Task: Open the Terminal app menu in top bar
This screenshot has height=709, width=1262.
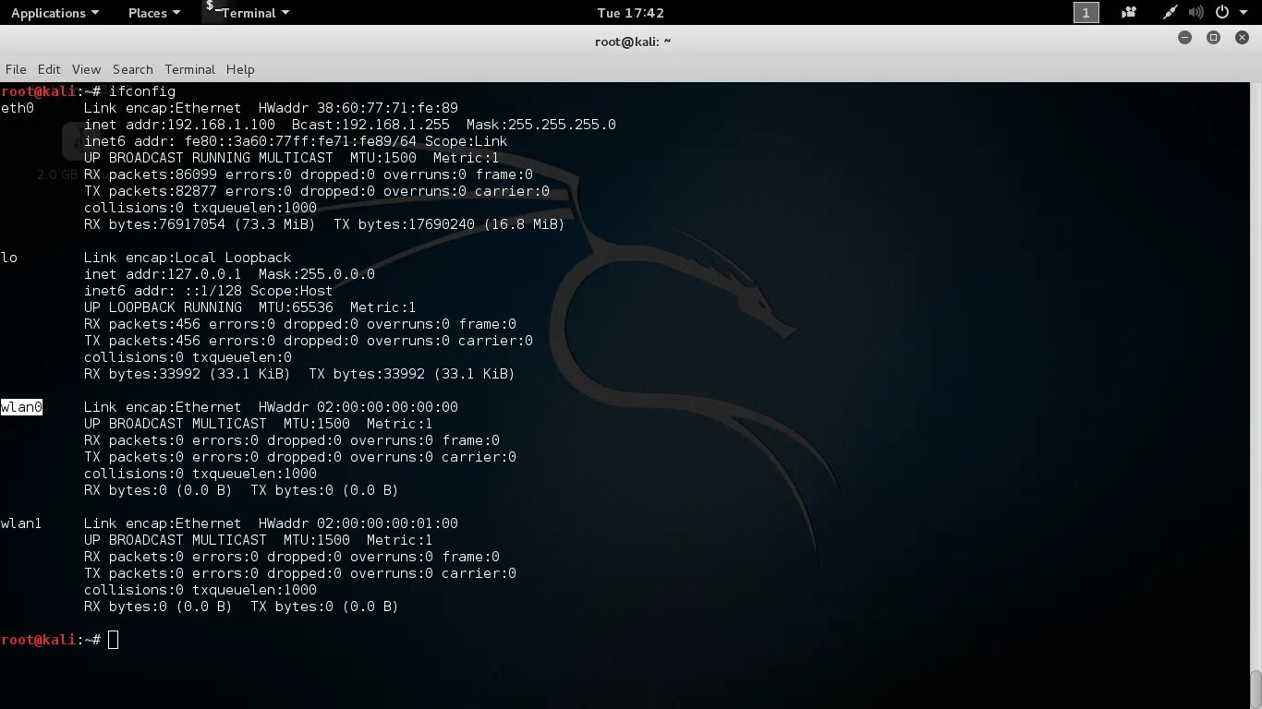Action: point(248,13)
